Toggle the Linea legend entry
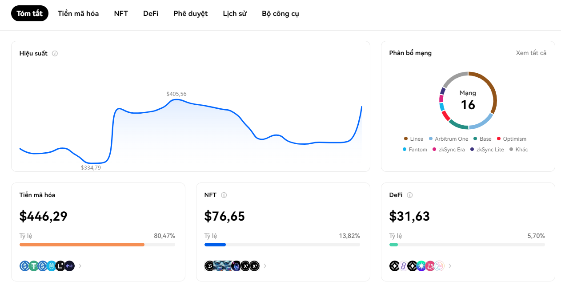 pos(413,139)
